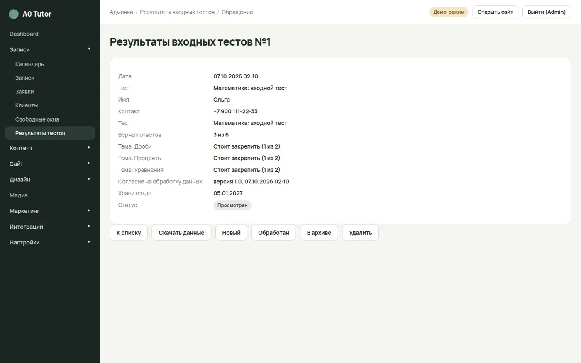Click Скачать данные button
This screenshot has height=363, width=581.
[x=181, y=233]
